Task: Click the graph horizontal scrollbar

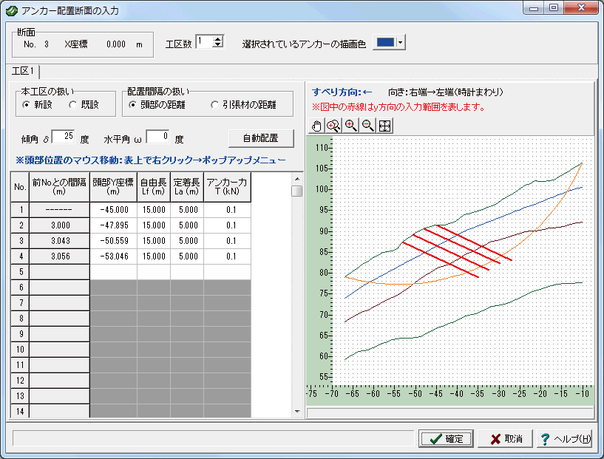Action: [x=450, y=412]
